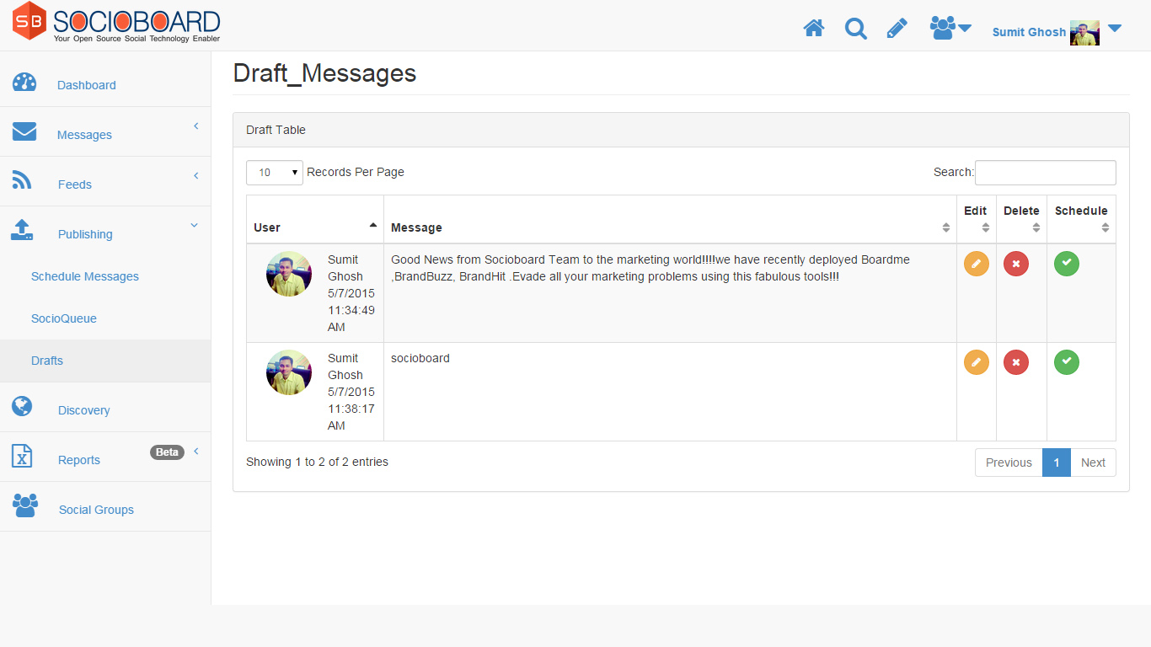Open Social Groups in sidebar
Screen dimensions: 1151x647
point(96,510)
